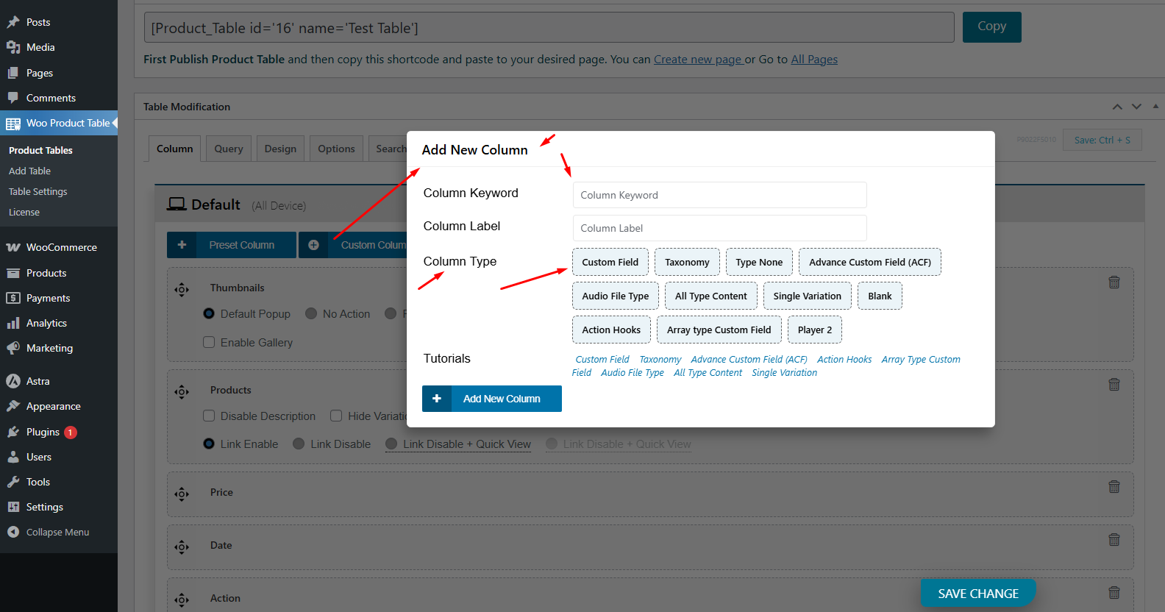Open Table Settings submenu item
Image resolution: width=1165 pixels, height=612 pixels.
click(x=38, y=191)
